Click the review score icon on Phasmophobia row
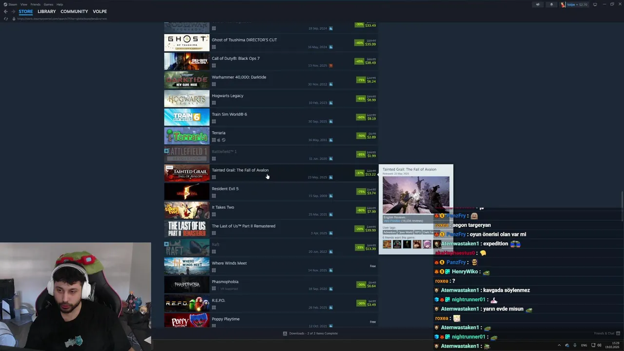The width and height of the screenshot is (624, 351). pyautogui.click(x=331, y=289)
